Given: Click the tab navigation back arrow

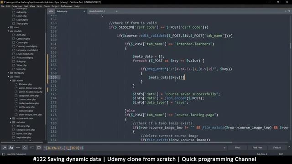Looking at the screenshot, I should 50,11.
